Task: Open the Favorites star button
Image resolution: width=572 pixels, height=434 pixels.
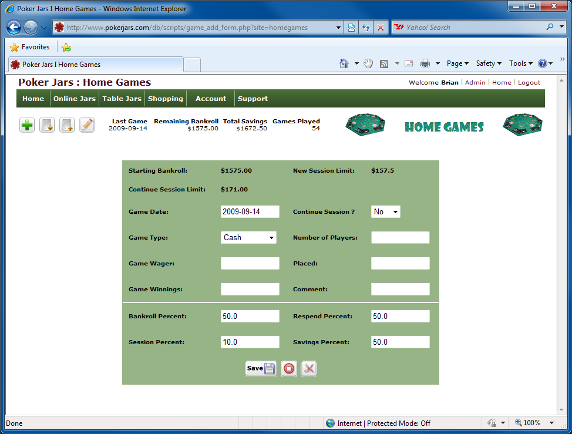Action: click(x=30, y=47)
